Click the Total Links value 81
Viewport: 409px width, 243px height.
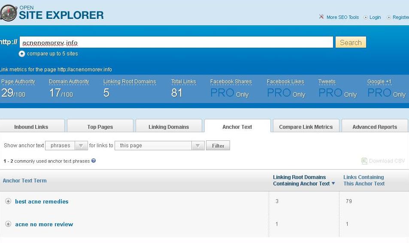177,93
